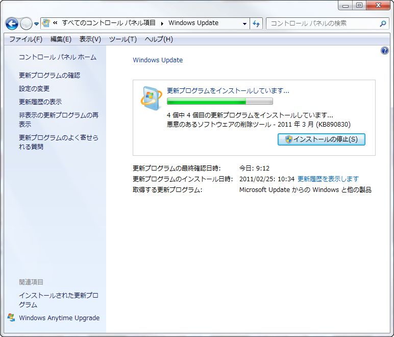Screen dimensions: 394x337
Task: Click the blue help question mark icon
Action: coord(385,51)
